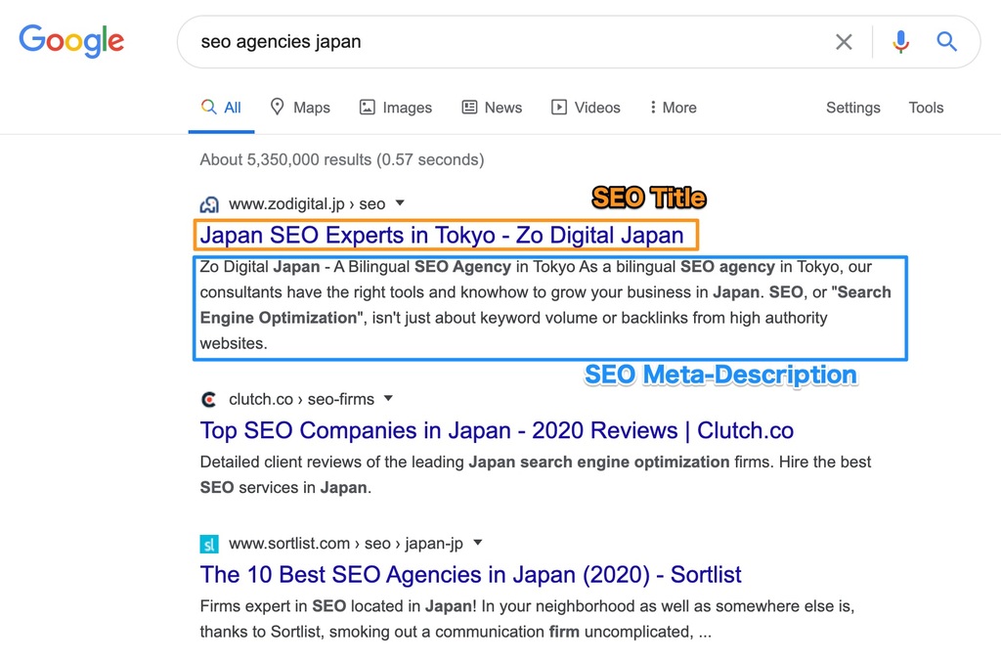Click the Clutch.co favicon
1001x661 pixels.
(209, 399)
